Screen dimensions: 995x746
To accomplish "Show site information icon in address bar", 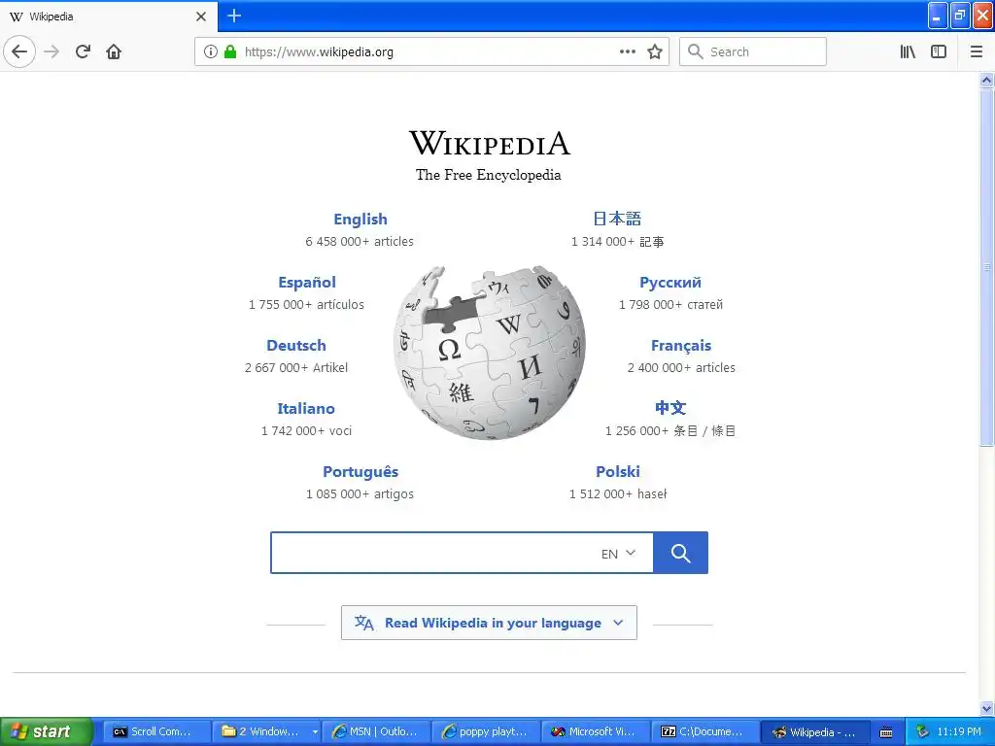I will click(x=211, y=52).
